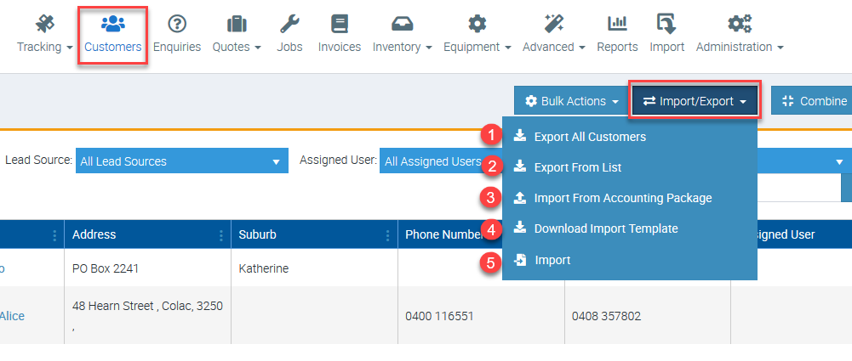Click the Enquiries question mark icon
This screenshot has height=361, width=852.
(x=177, y=24)
